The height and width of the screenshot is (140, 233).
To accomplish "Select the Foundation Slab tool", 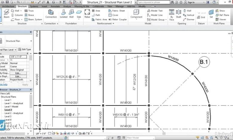I will pyautogui.click(x=79, y=14).
